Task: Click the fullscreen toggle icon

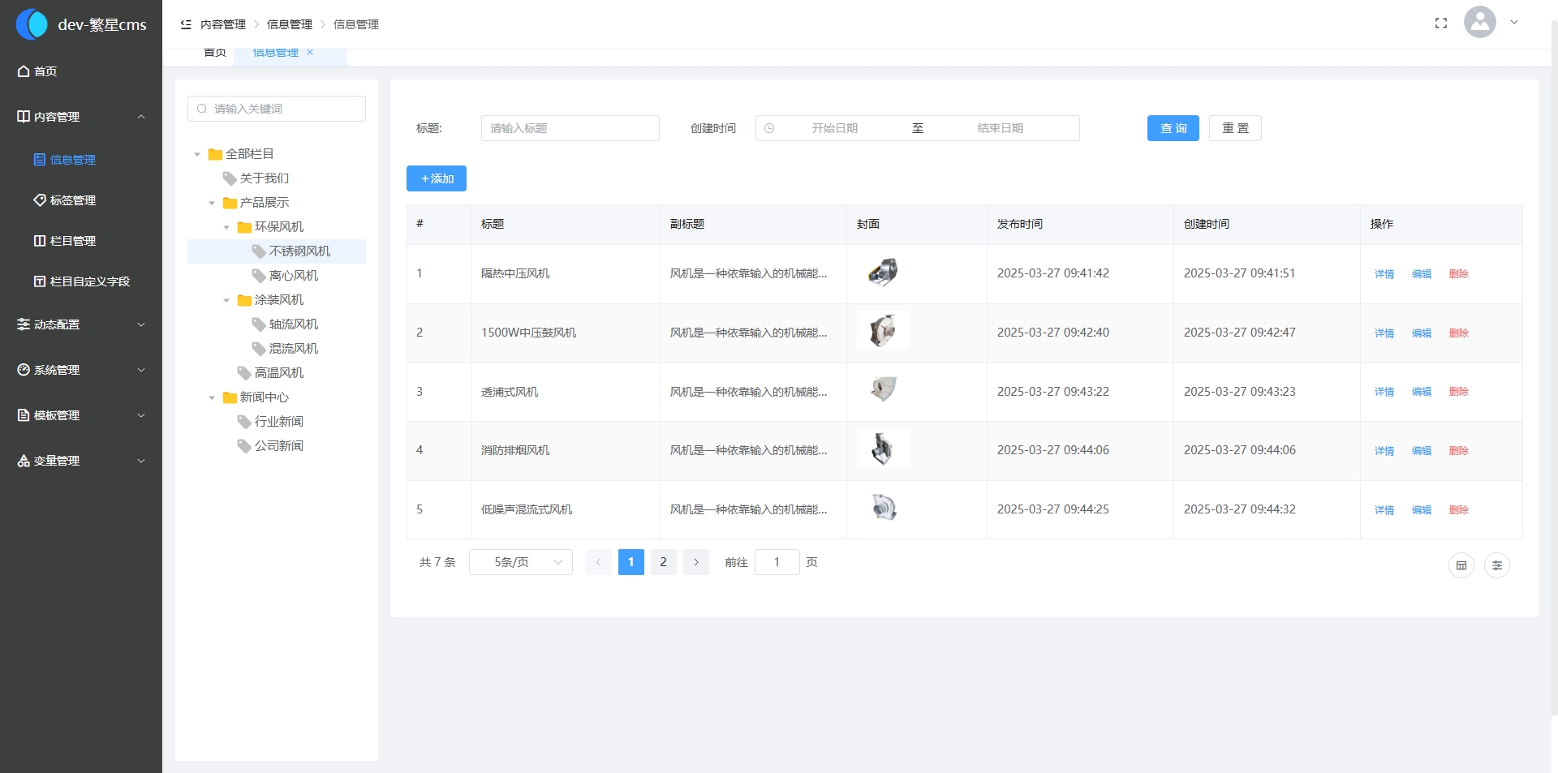Action: click(1441, 24)
